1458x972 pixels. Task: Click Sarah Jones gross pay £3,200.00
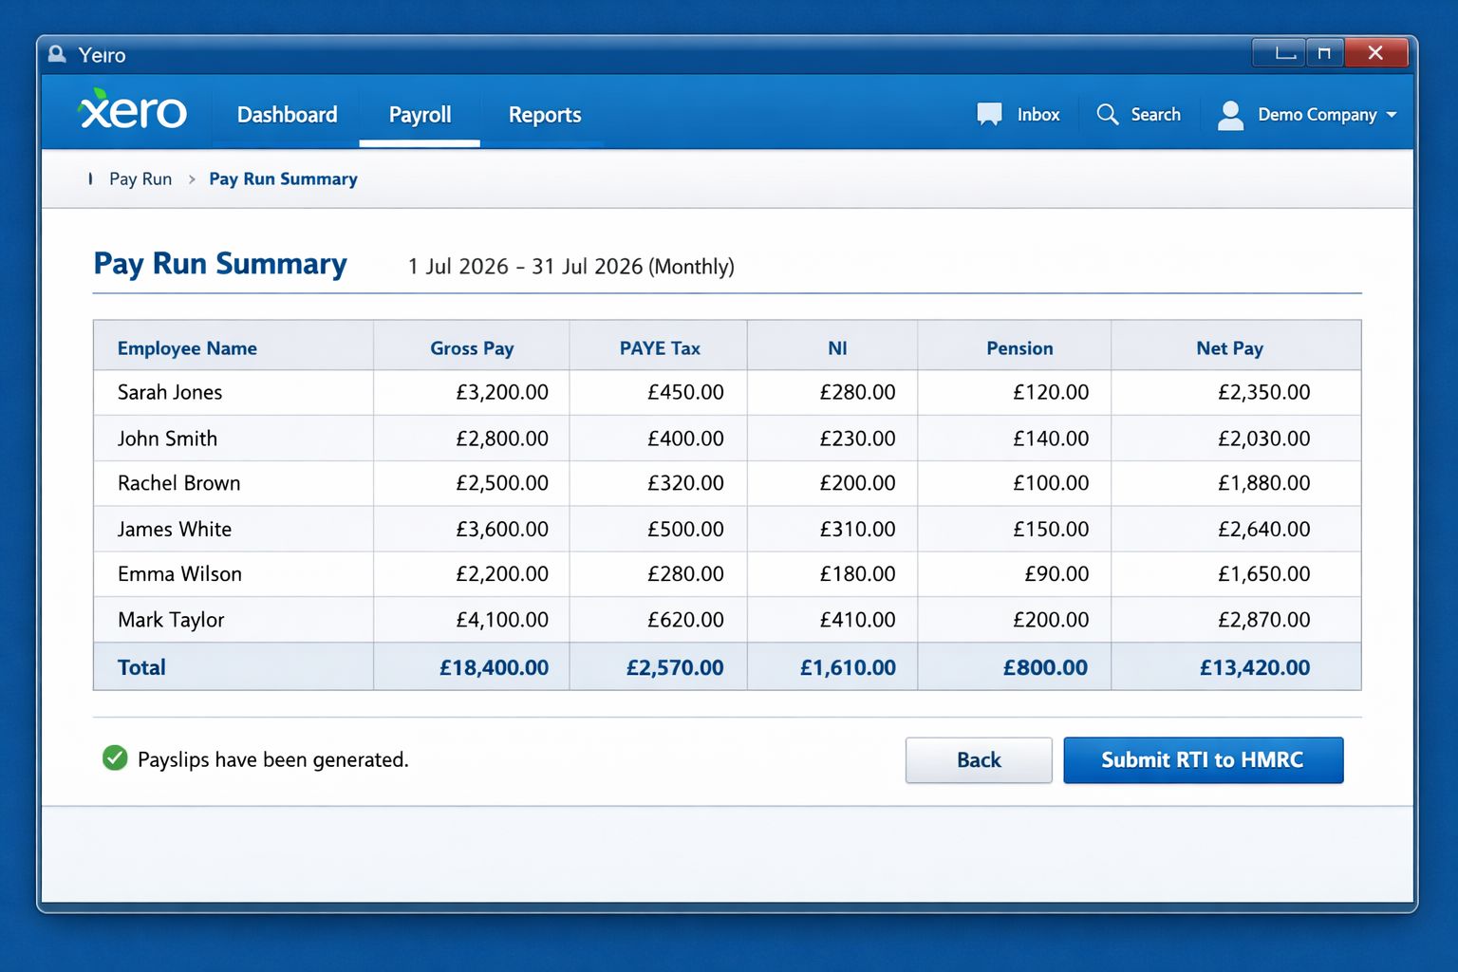click(x=502, y=392)
